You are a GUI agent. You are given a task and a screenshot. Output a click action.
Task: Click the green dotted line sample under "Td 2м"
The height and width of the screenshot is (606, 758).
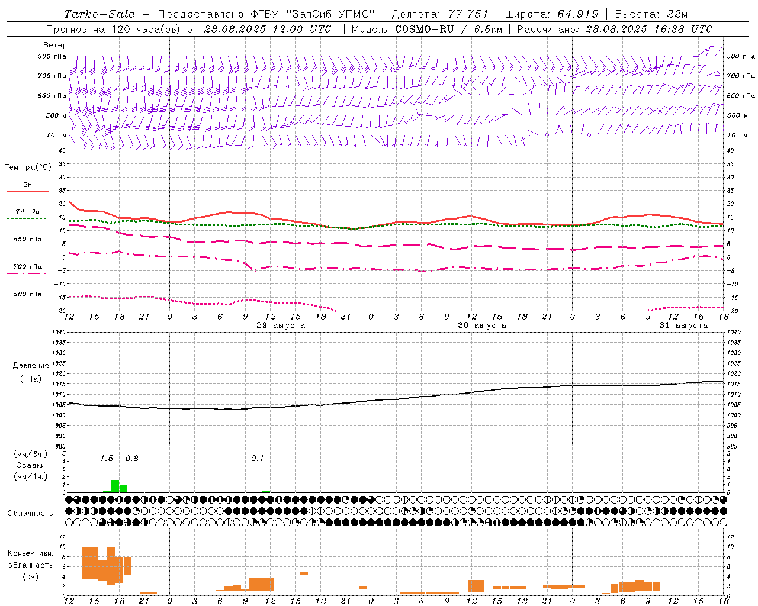click(x=26, y=219)
